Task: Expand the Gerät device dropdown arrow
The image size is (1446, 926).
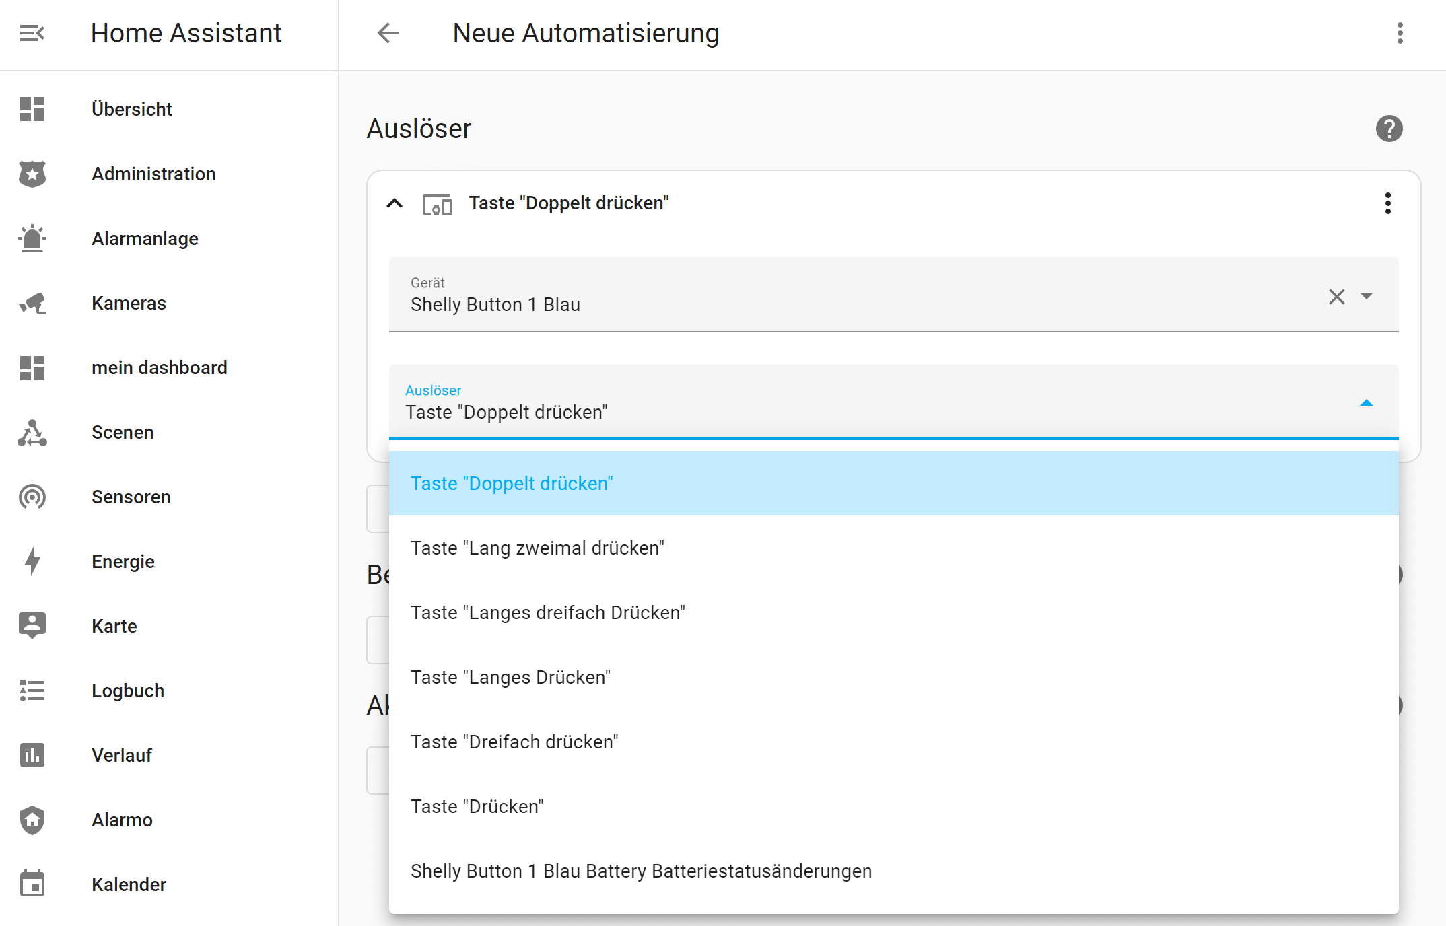Action: point(1367,296)
